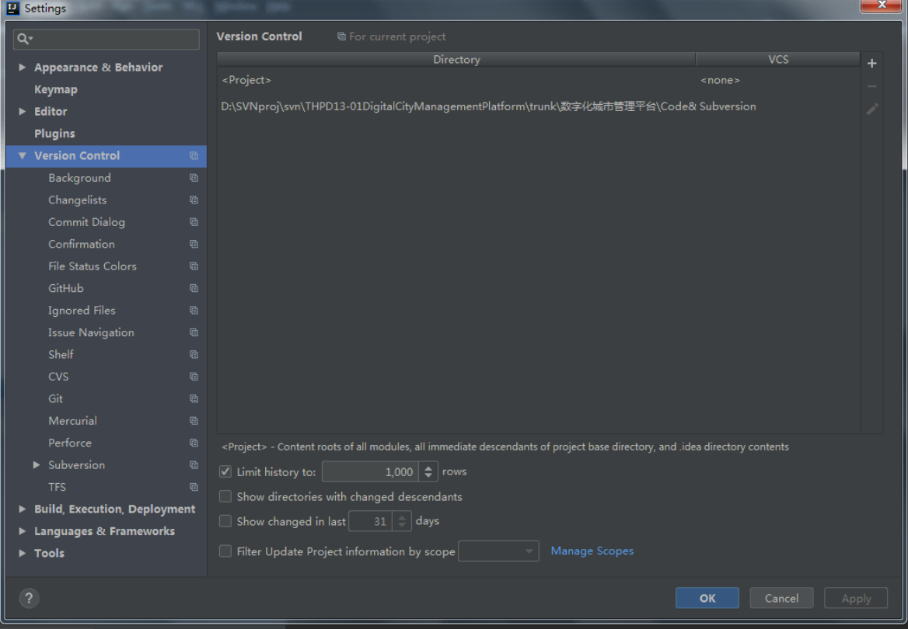Viewport: 908px width, 629px height.
Task: Check 'Filter Update Project information by scope'
Action: tap(225, 551)
